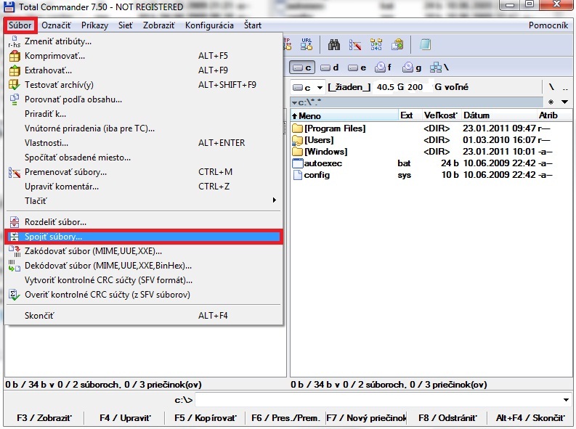Viewport: 576px width, 429px height.
Task: Sort by Meno column header
Action: click(344, 115)
